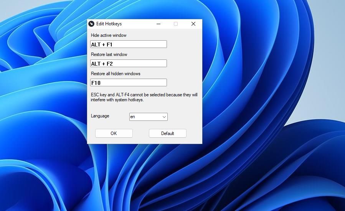345x211 pixels.
Task: Click the 'Restore all hidden windows' label
Action: pos(116,74)
